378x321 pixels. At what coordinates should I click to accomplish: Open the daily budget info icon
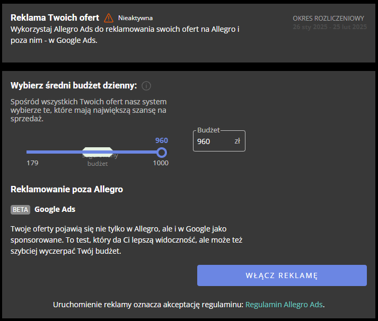(146, 86)
